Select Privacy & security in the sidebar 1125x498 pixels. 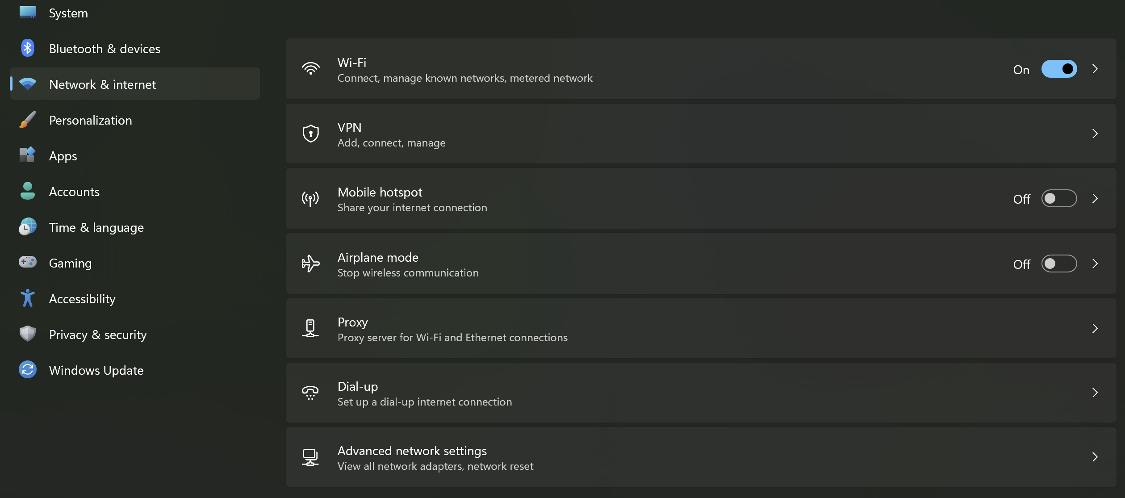pyautogui.click(x=98, y=334)
